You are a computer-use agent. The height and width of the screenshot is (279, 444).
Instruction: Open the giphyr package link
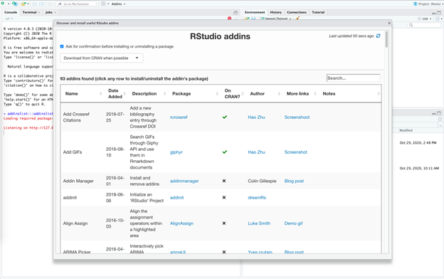coord(176,152)
